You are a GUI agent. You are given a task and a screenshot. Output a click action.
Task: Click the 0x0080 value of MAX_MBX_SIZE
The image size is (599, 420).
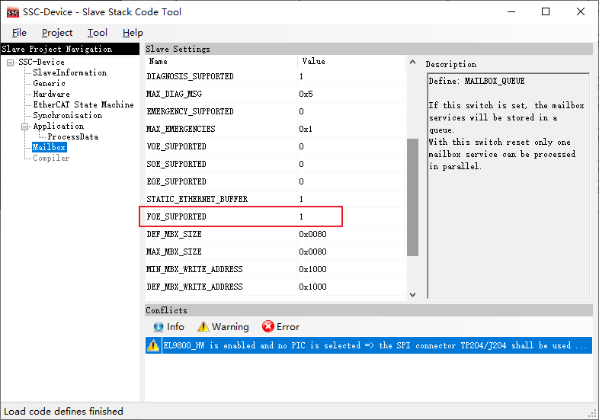312,252
